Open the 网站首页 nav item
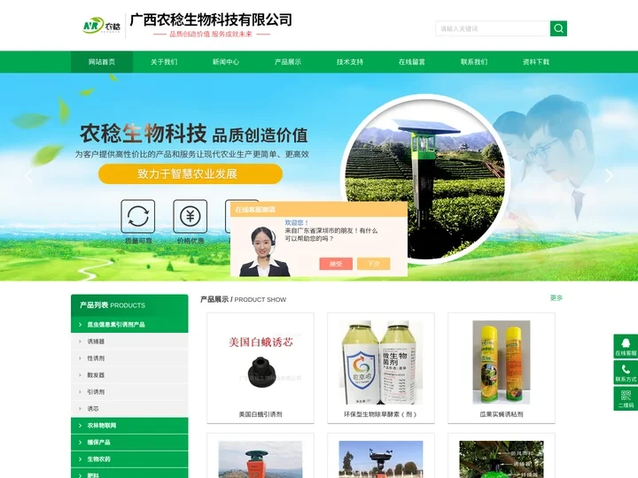 (x=102, y=62)
